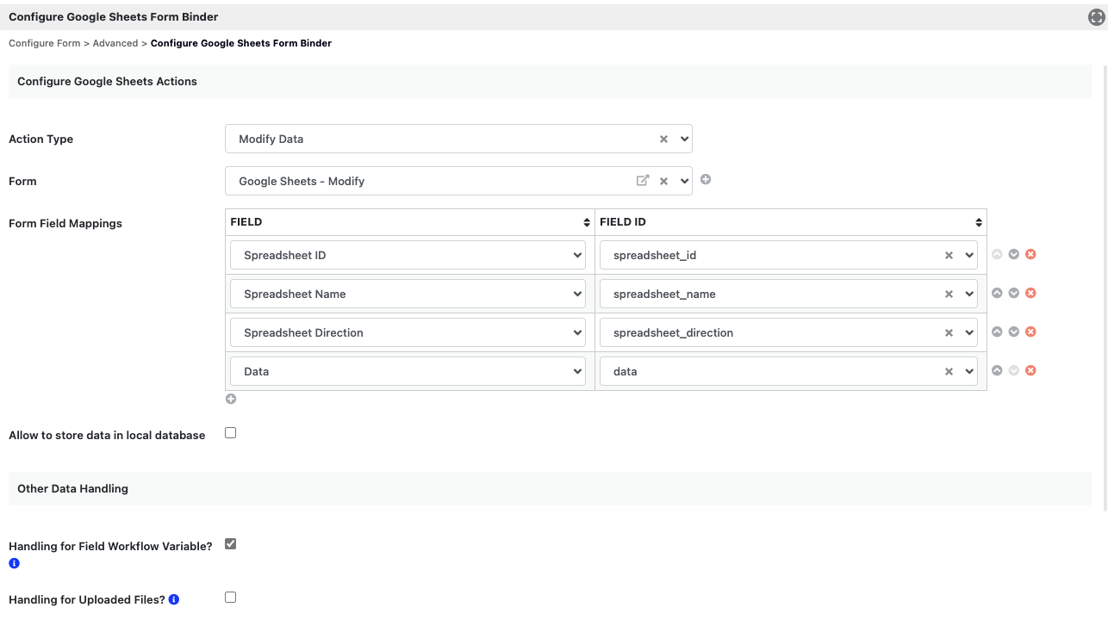The height and width of the screenshot is (626, 1108).
Task: Check Handling for Uploaded Files
Action: click(x=230, y=597)
